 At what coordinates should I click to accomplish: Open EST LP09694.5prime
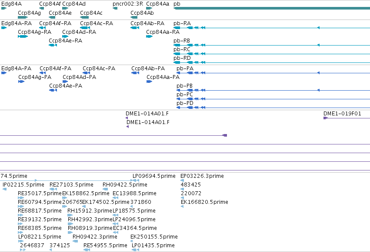(x=154, y=176)
